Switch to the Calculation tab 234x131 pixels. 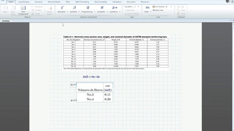[x=117, y=2]
